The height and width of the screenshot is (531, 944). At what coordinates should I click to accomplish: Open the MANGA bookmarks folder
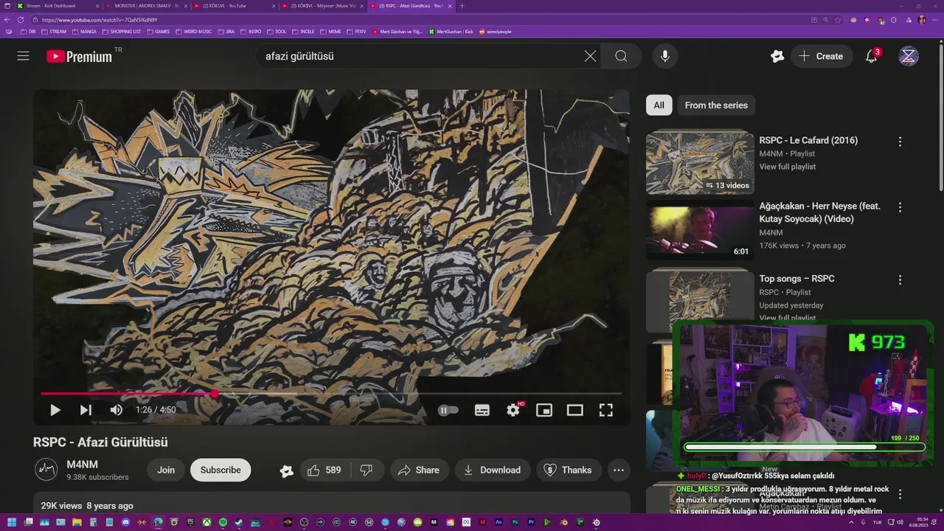pos(84,32)
